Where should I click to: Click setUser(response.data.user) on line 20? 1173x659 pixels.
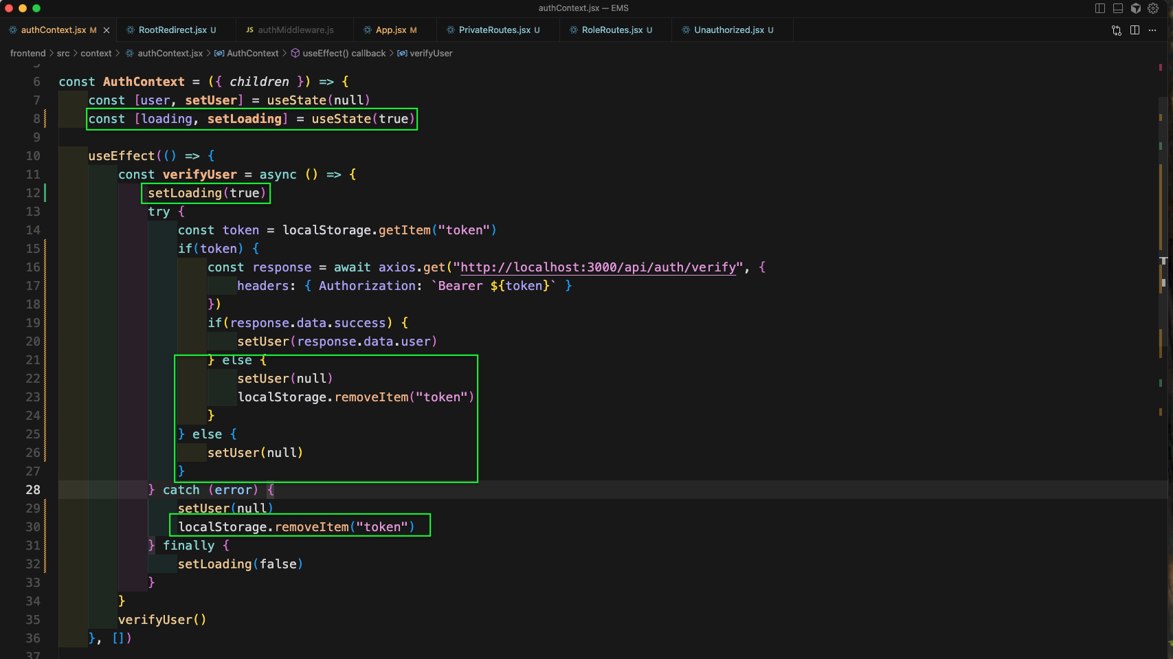337,342
